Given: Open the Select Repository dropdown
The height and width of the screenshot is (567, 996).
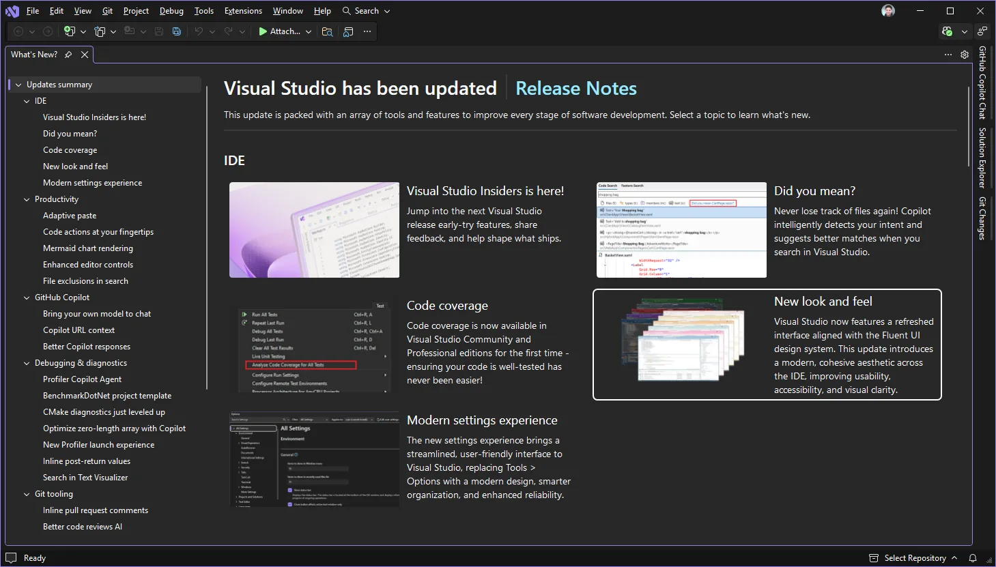Looking at the screenshot, I should pyautogui.click(x=912, y=557).
